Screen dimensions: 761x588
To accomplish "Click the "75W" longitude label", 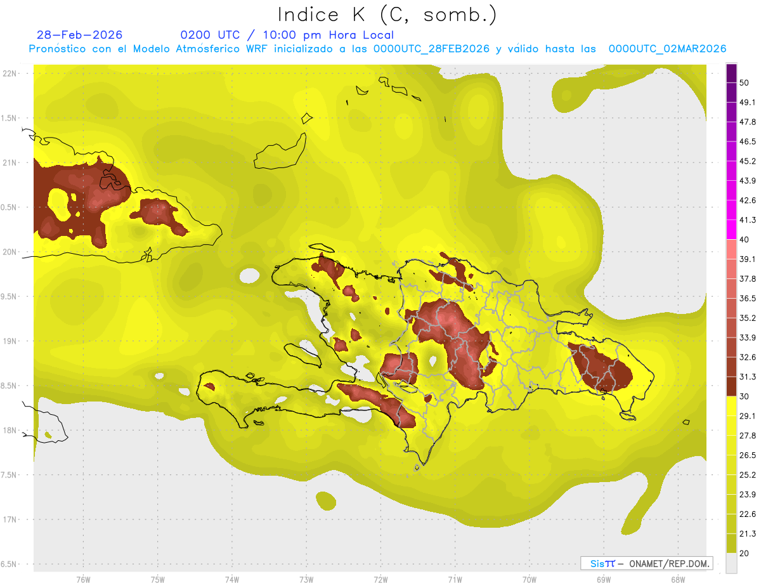I will click(158, 580).
